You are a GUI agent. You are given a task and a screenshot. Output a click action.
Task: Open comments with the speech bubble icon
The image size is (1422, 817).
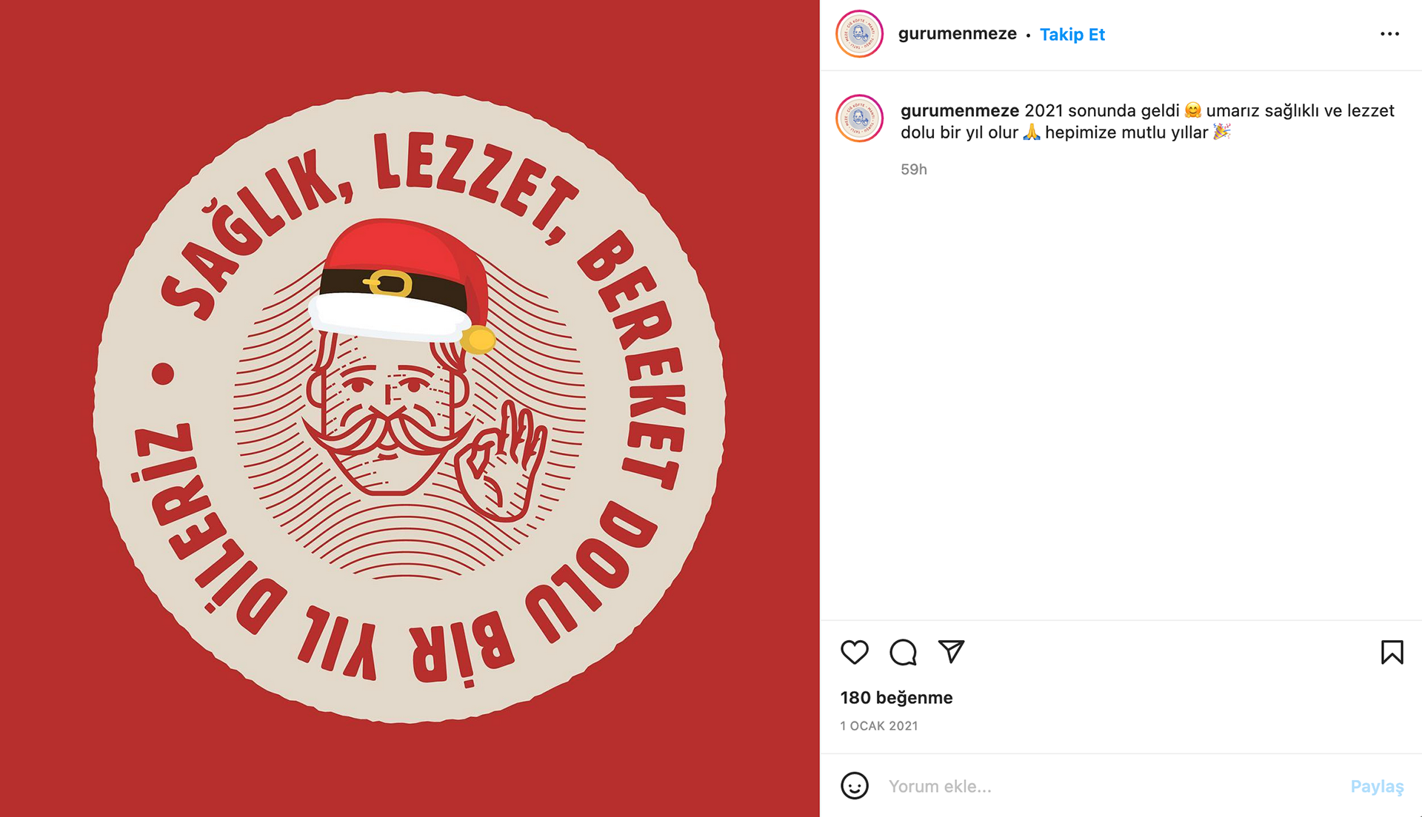click(903, 652)
